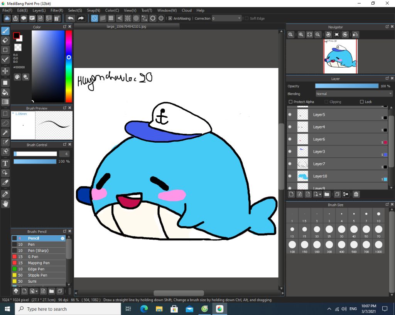Flip the canvas view in Navigator

[x=355, y=35]
